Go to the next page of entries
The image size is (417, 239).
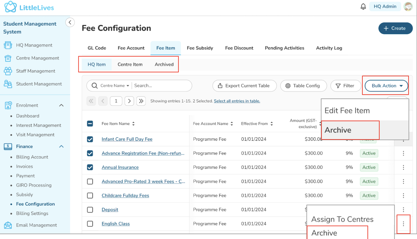coord(129,101)
